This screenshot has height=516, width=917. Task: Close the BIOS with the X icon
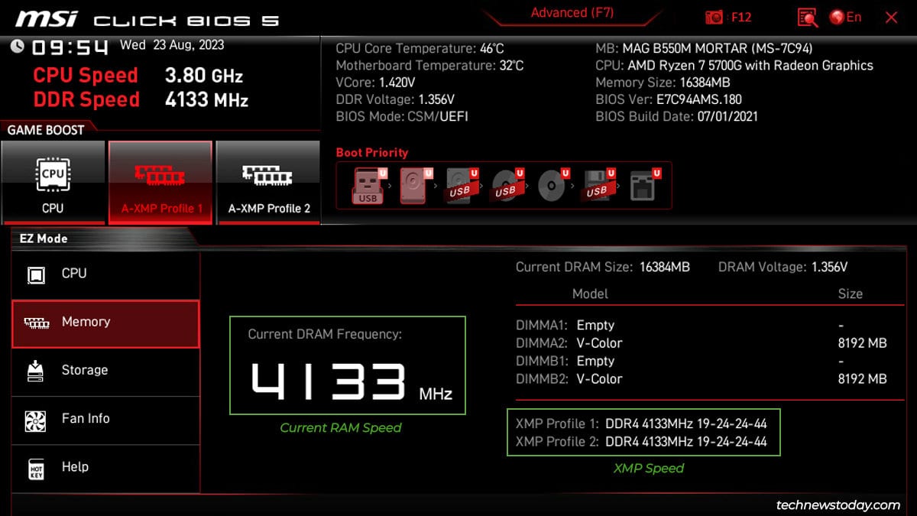tap(891, 17)
